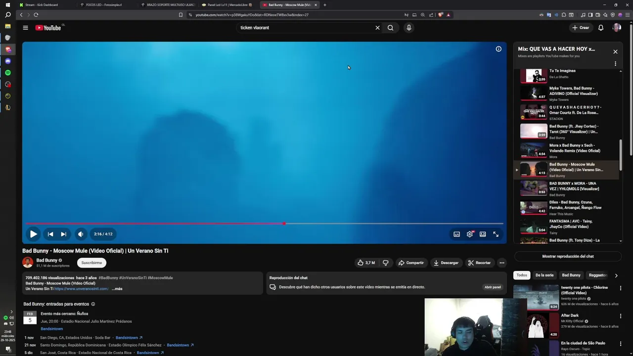The height and width of the screenshot is (356, 633).
Task: Toggle subtitles on the player
Action: pyautogui.click(x=457, y=234)
